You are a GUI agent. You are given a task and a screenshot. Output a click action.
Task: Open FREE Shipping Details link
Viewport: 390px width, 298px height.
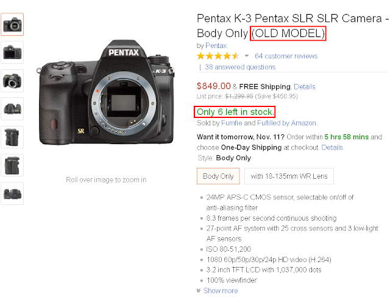[305, 87]
